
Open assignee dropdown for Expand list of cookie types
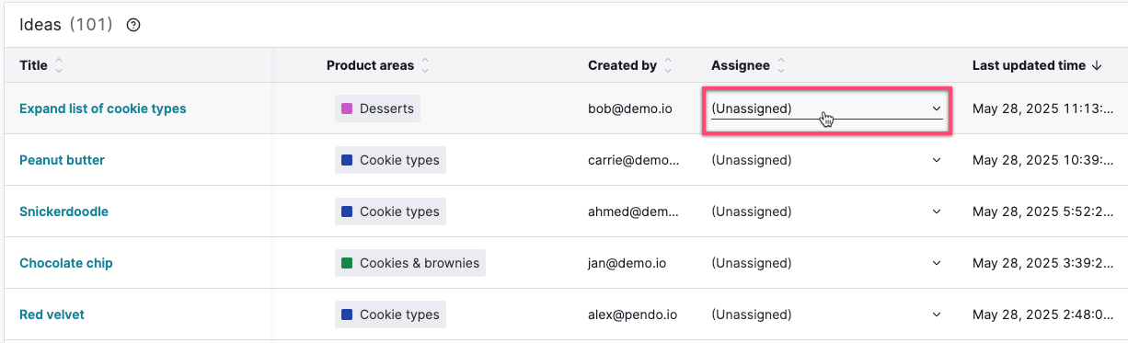click(x=827, y=109)
